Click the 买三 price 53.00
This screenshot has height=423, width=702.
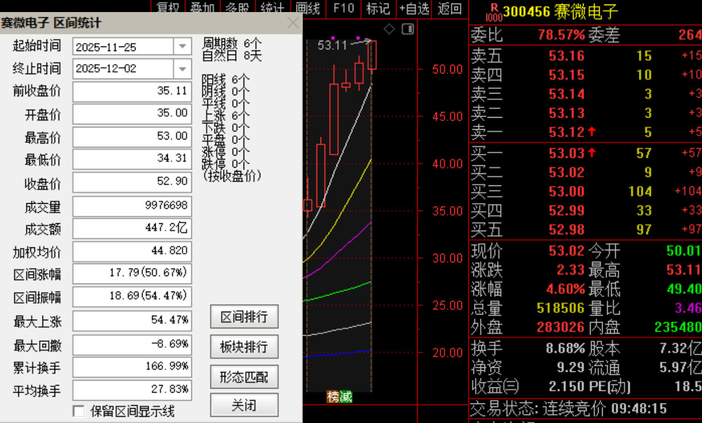pos(566,191)
